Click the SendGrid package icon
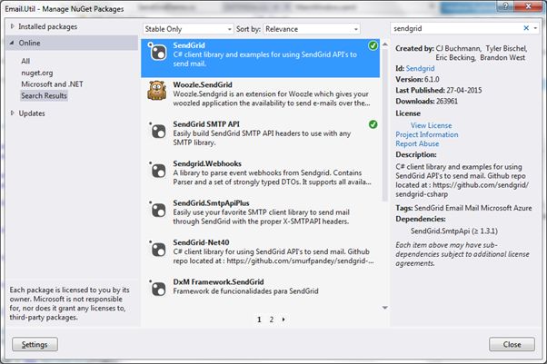Screen dimensions: 547x364 (x=158, y=52)
